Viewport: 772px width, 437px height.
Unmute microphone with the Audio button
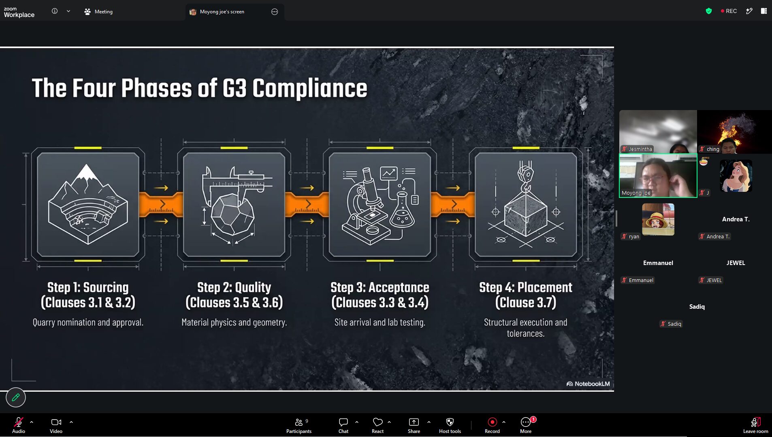tap(19, 425)
